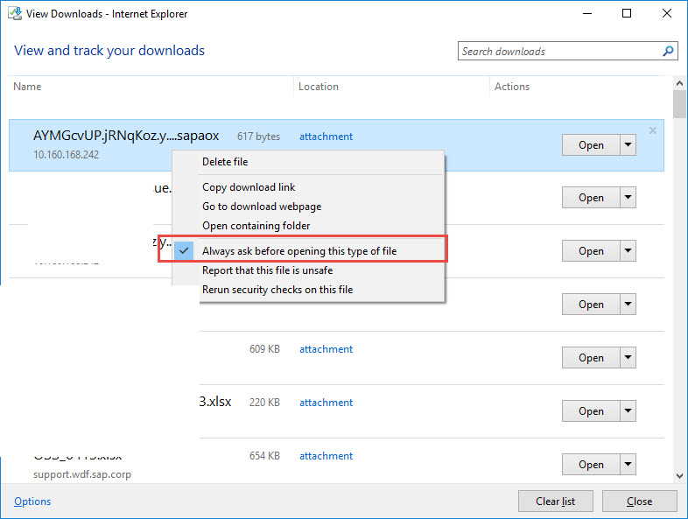Open the file in fourth download row
The height and width of the screenshot is (519, 688).
591,305
